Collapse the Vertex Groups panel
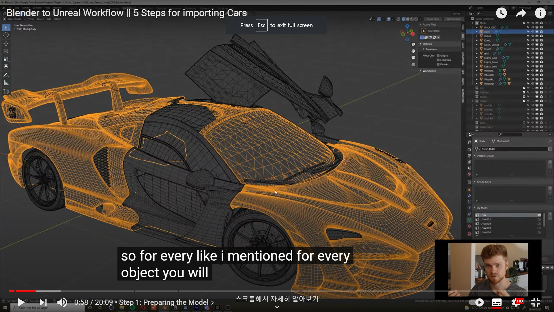The width and height of the screenshot is (554, 312). pos(485,156)
